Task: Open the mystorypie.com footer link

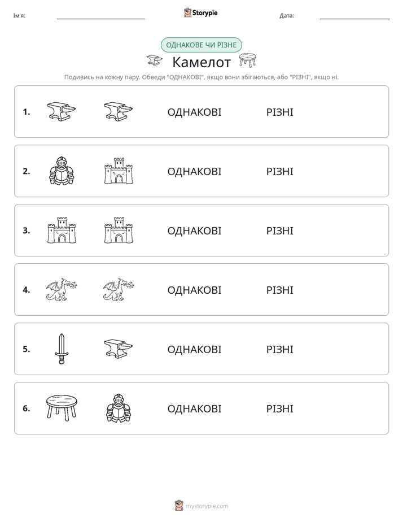Action: [207, 506]
